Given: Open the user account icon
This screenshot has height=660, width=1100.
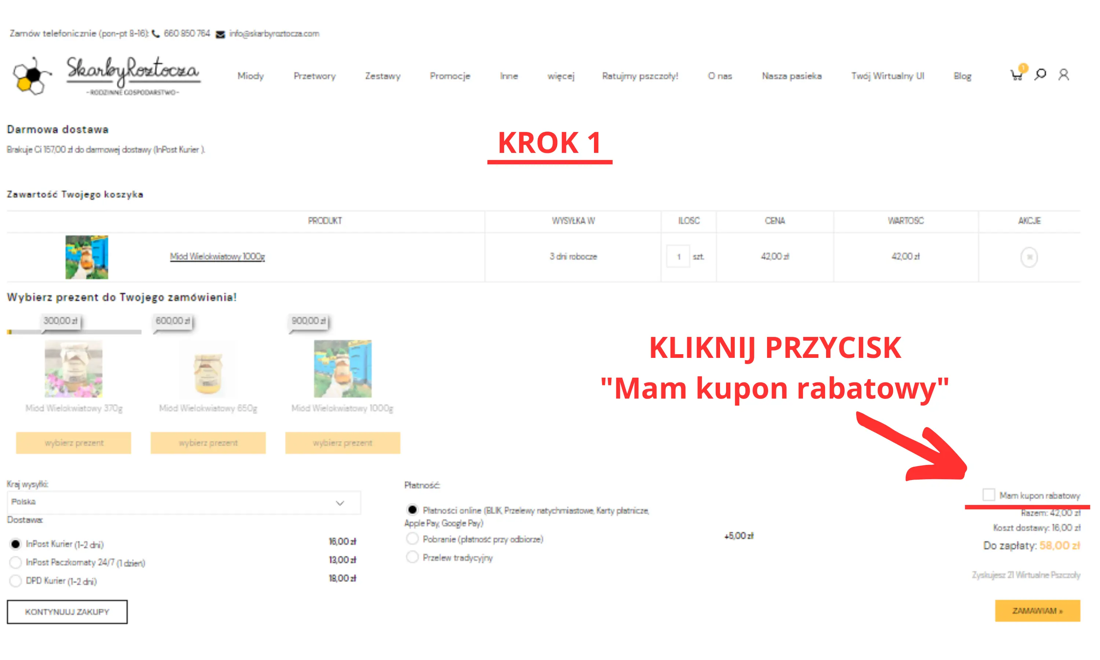Looking at the screenshot, I should 1064,74.
